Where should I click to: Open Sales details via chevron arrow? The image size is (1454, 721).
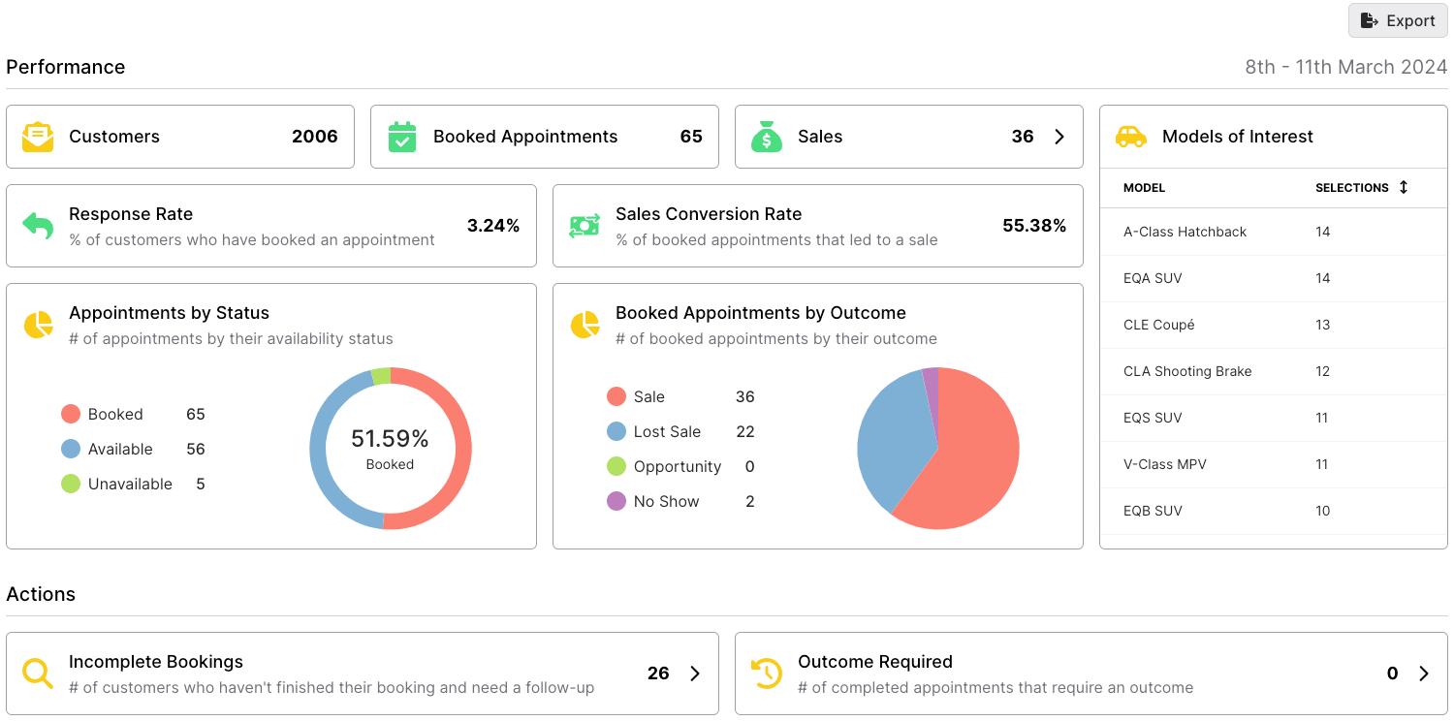(1059, 137)
